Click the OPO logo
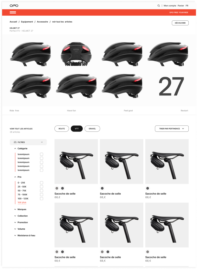197x269 pixels. tap(14, 6)
